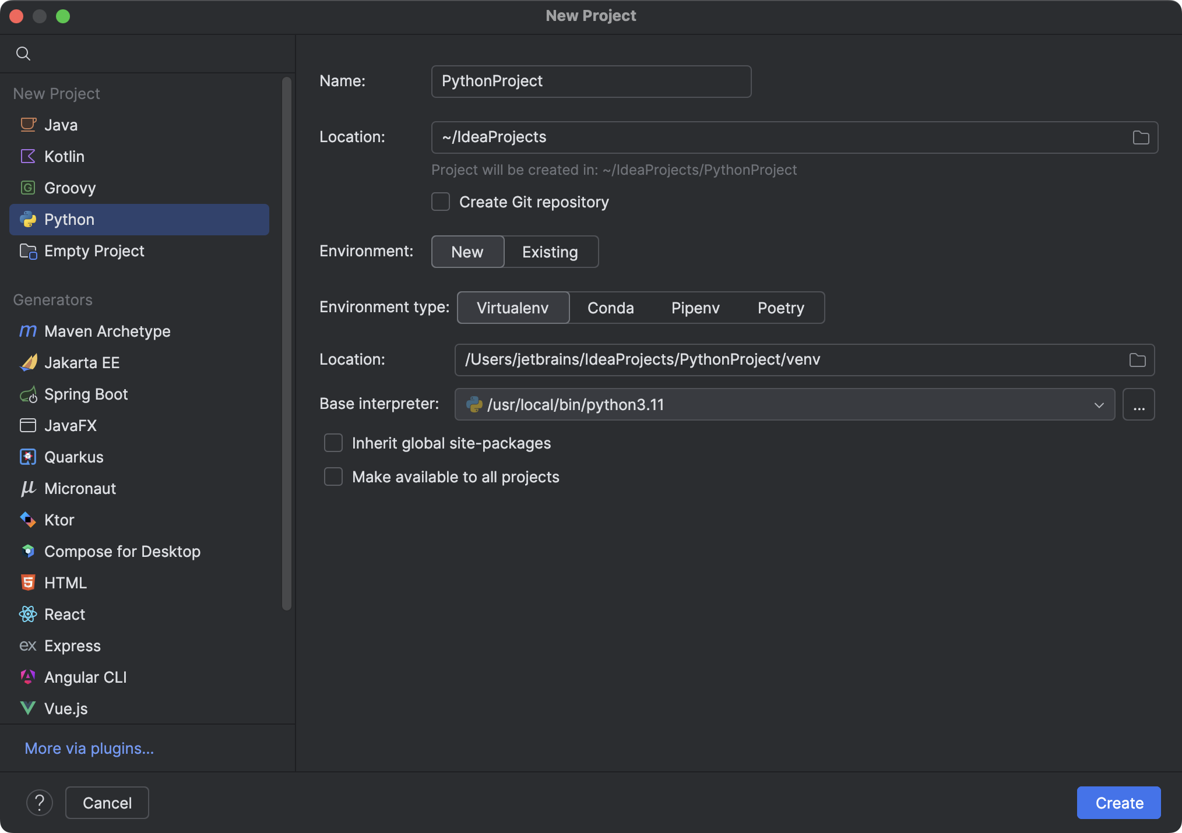Screen dimensions: 1182x833
Task: Select the Kotlin project type icon
Action: point(27,156)
